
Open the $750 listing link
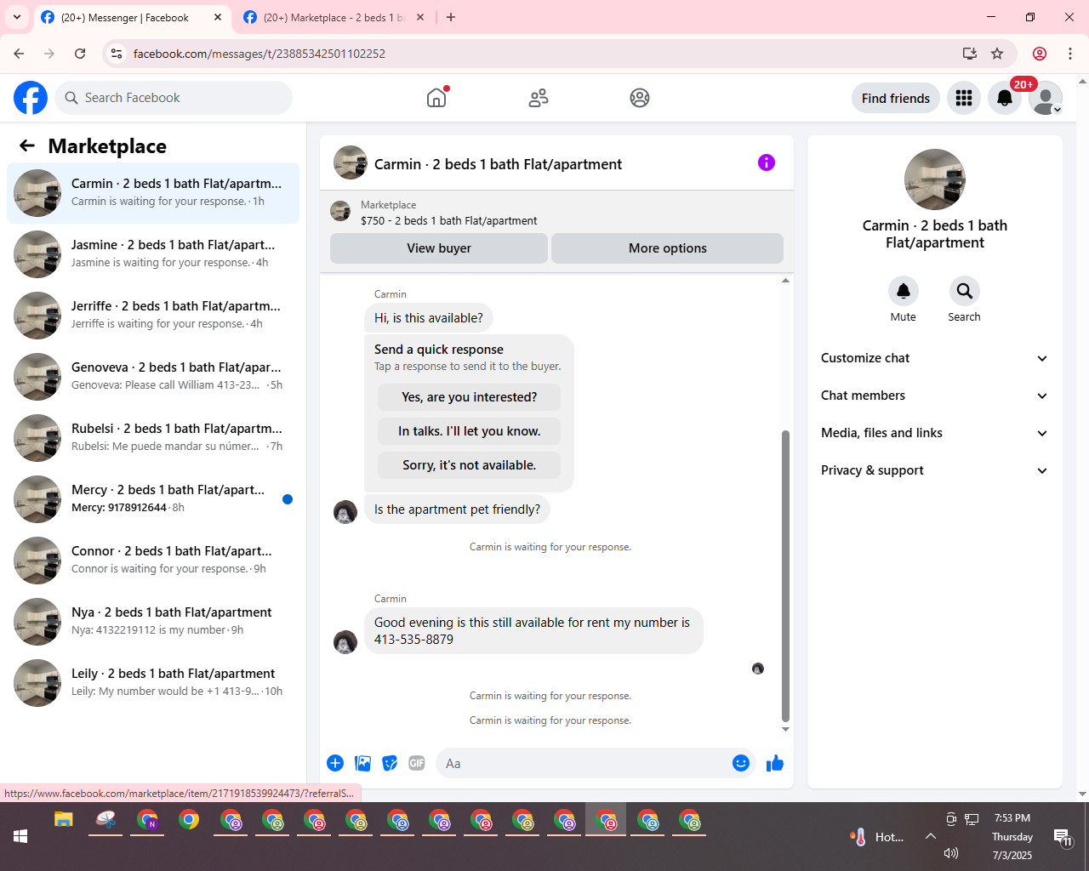448,220
